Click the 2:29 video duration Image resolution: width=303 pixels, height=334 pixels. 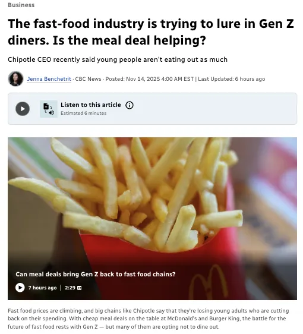[x=70, y=288]
